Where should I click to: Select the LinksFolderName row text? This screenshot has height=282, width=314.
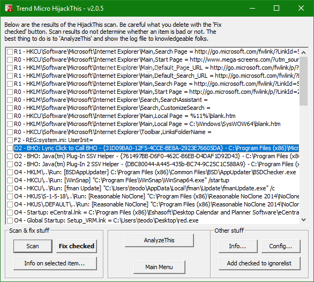tap(113, 132)
